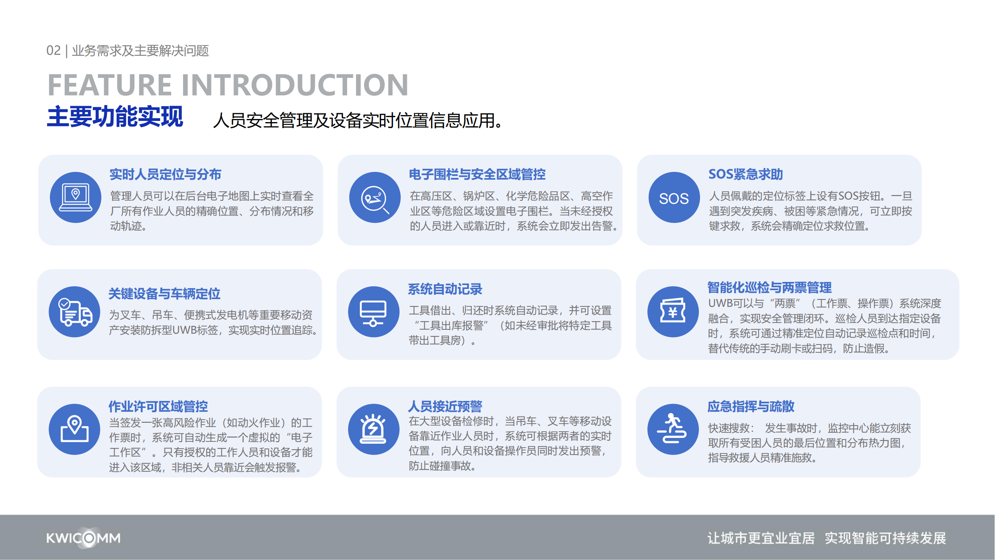
Task: Click the delivery truck equipment icon
Action: [x=75, y=312]
